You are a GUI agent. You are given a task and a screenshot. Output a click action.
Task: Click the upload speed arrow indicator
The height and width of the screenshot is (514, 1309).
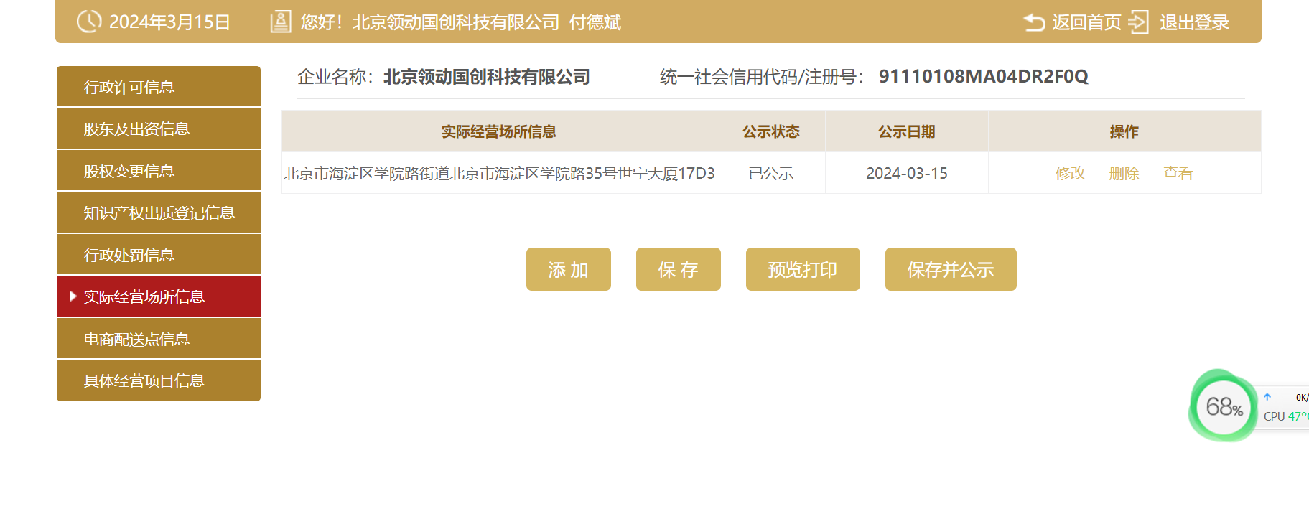click(1267, 397)
